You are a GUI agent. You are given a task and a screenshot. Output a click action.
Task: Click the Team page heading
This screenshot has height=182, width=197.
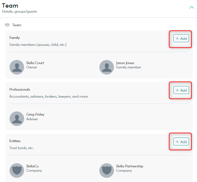(10, 6)
